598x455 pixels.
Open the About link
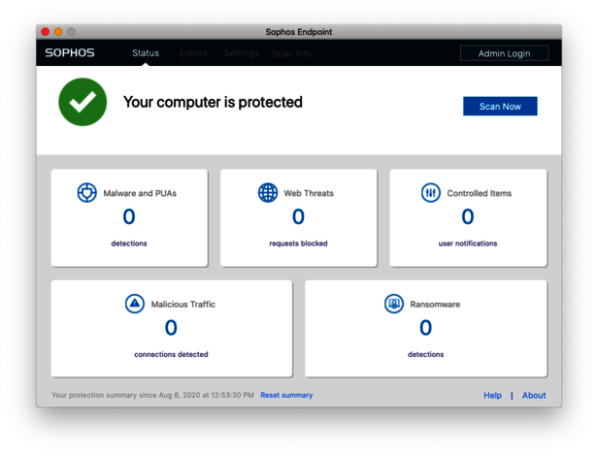tap(534, 395)
